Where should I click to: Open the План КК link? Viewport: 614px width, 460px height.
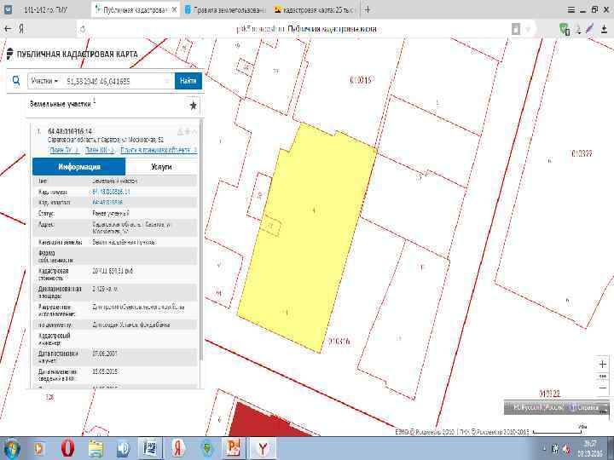coord(100,150)
